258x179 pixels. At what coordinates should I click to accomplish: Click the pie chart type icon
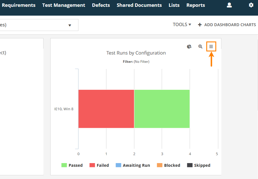189,47
